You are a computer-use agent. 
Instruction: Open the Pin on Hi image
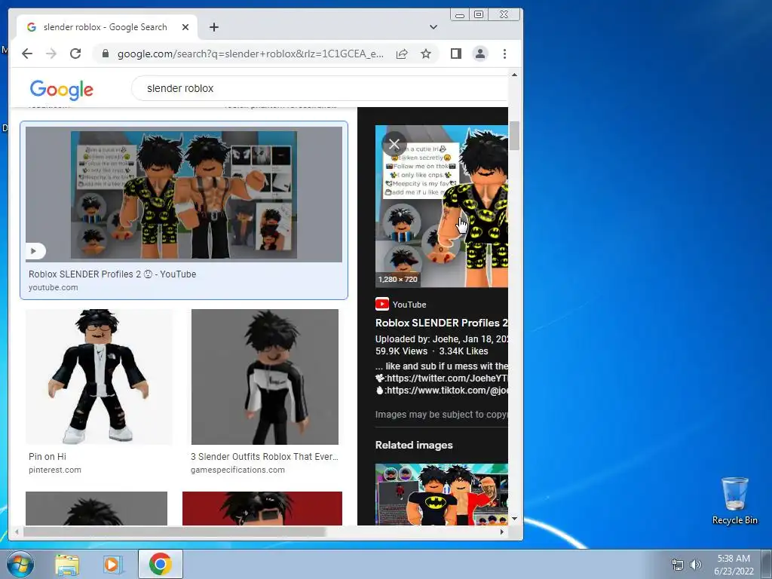[x=99, y=377]
